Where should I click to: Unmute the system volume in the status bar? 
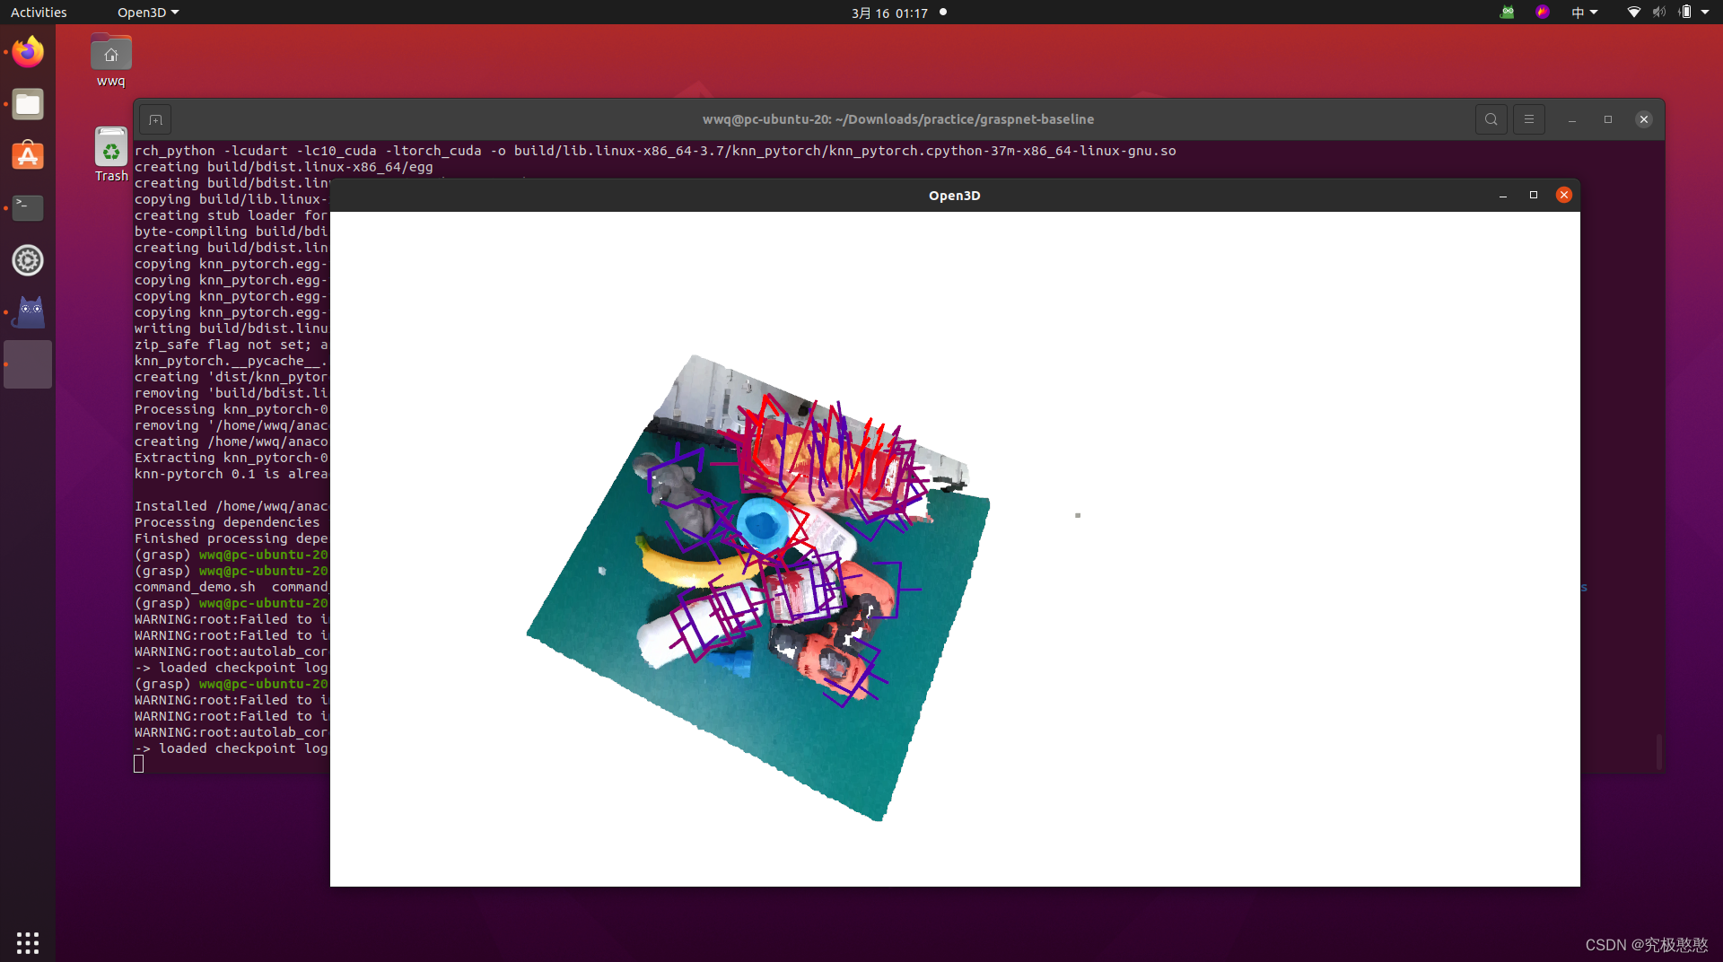click(x=1658, y=13)
